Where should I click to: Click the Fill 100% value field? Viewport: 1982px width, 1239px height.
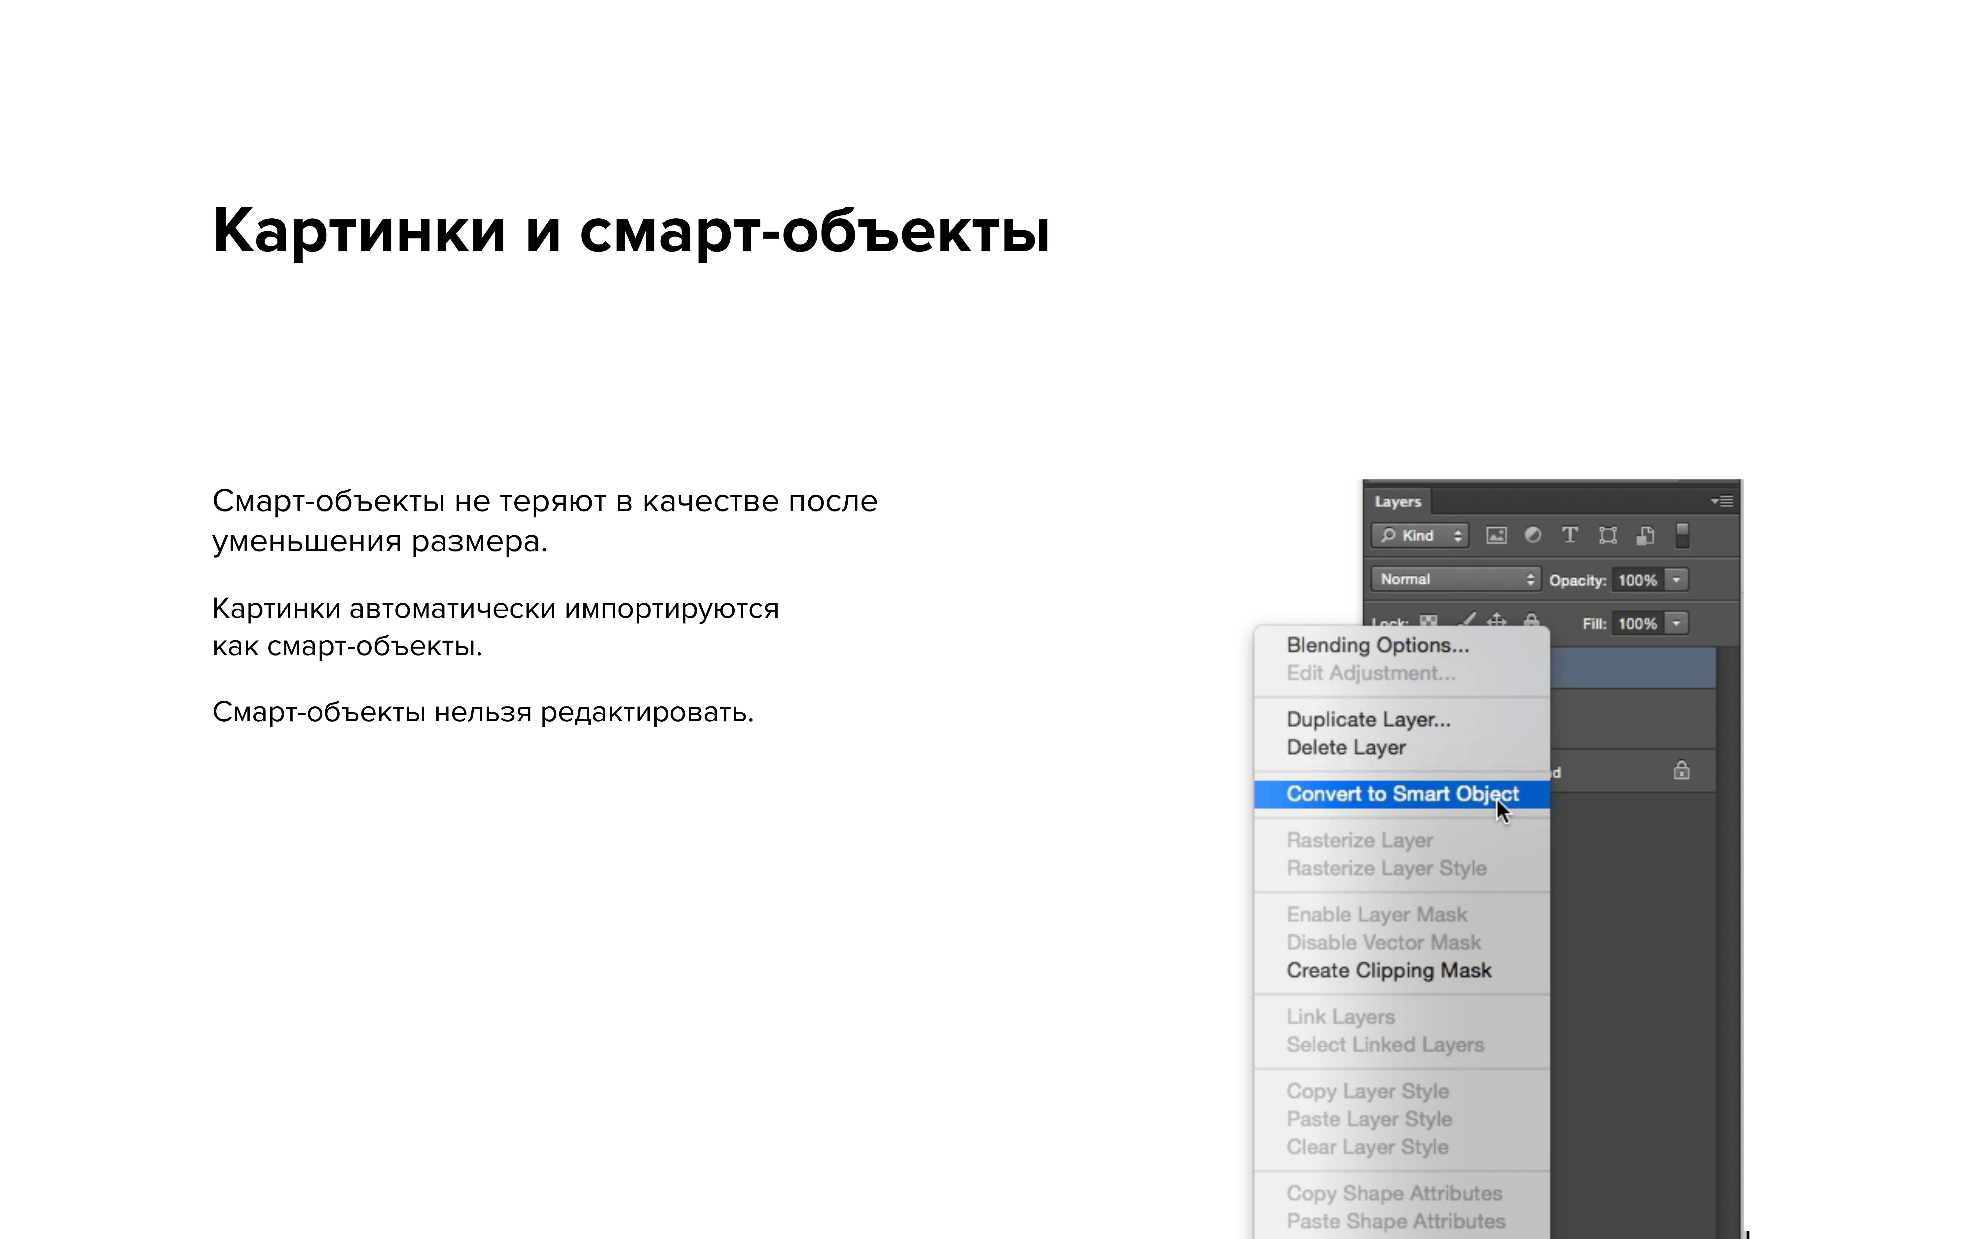[x=1638, y=623]
